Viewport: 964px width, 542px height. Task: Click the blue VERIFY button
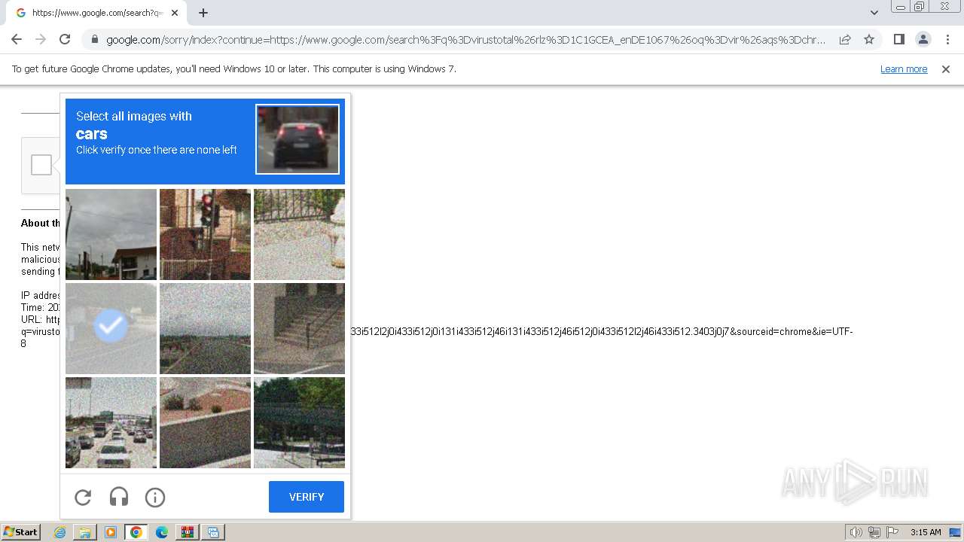coord(307,497)
